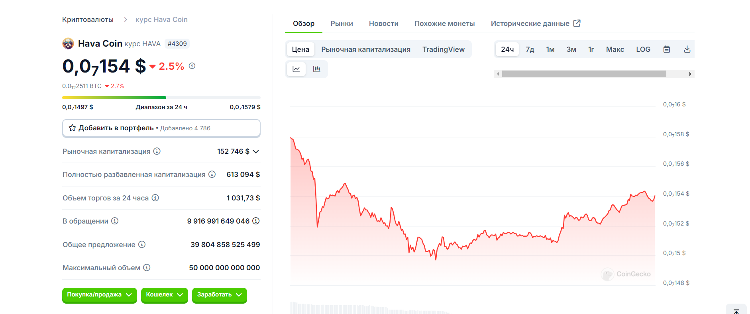
Task: Go to Криптовалюты breadcrumb link
Action: (88, 20)
